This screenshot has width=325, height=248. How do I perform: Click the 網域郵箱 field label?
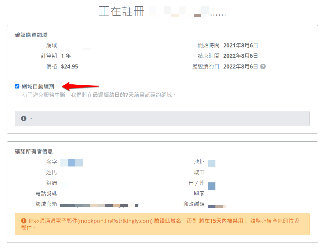46,204
